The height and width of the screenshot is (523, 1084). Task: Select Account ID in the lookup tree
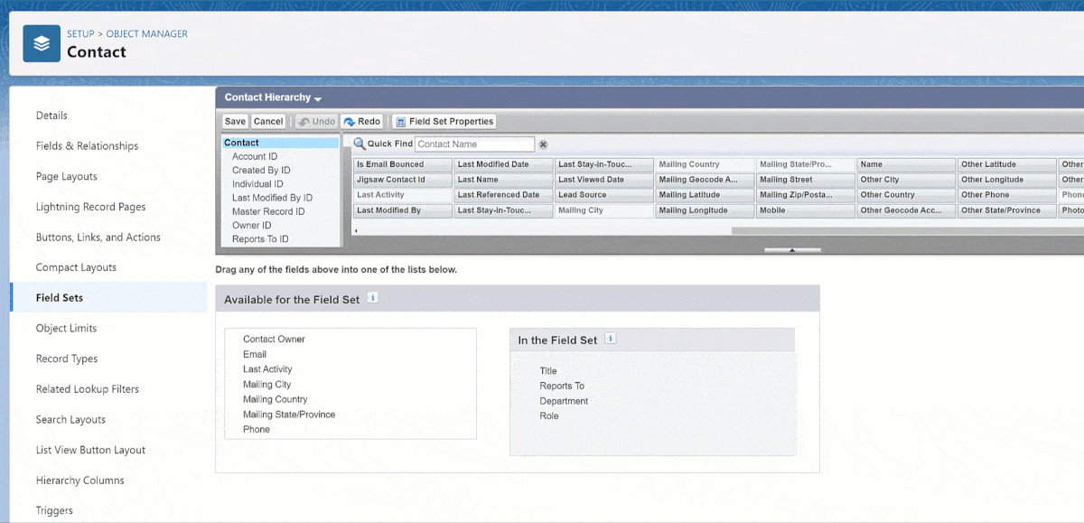pos(255,156)
